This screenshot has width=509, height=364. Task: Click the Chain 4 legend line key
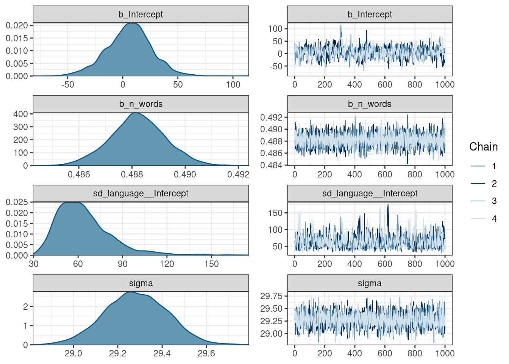[x=478, y=218]
